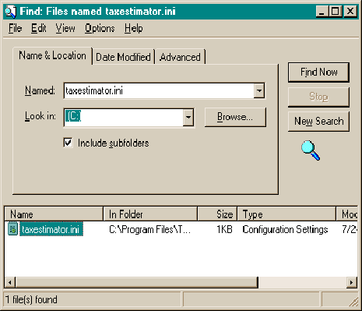Click the horizontal scrollbar thumb in results
This screenshot has height=311, width=362.
(x=137, y=282)
